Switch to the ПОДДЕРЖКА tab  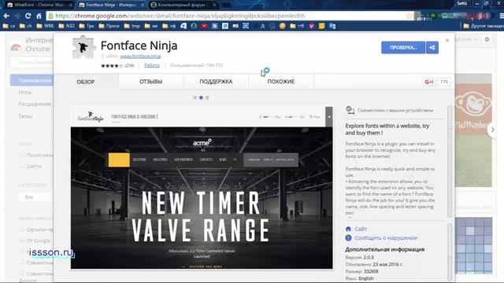tap(216, 82)
